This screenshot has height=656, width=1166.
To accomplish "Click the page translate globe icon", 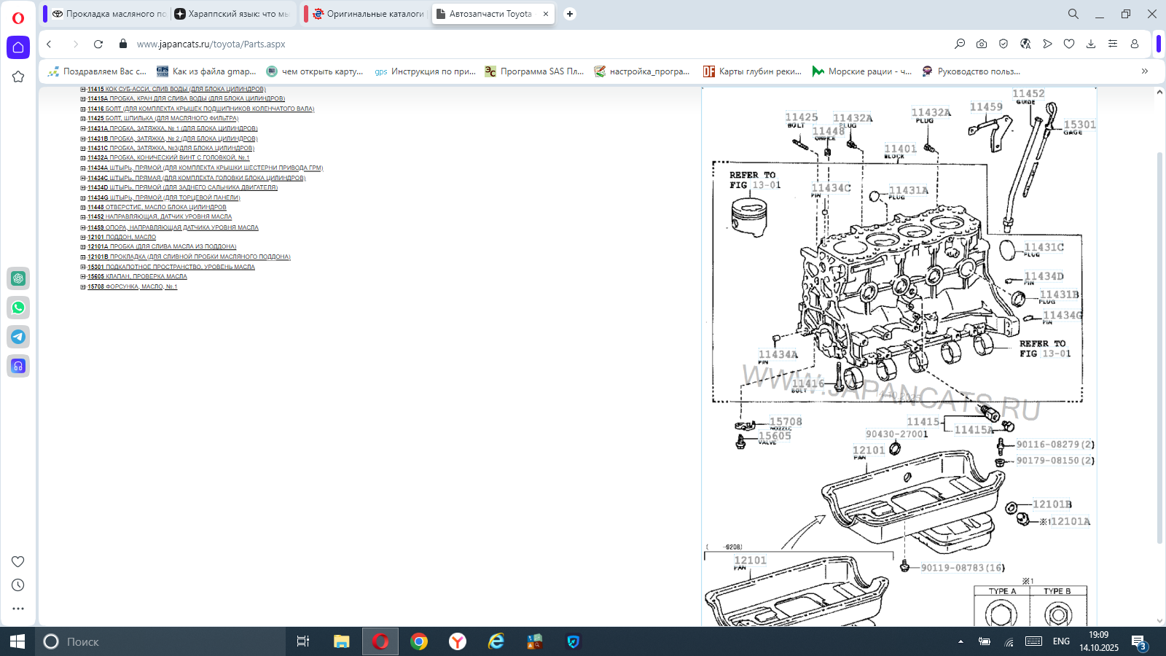I will click(x=1025, y=44).
